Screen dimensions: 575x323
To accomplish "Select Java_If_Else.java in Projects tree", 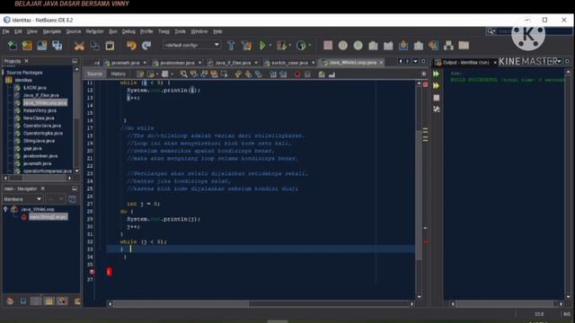I will [x=40, y=95].
